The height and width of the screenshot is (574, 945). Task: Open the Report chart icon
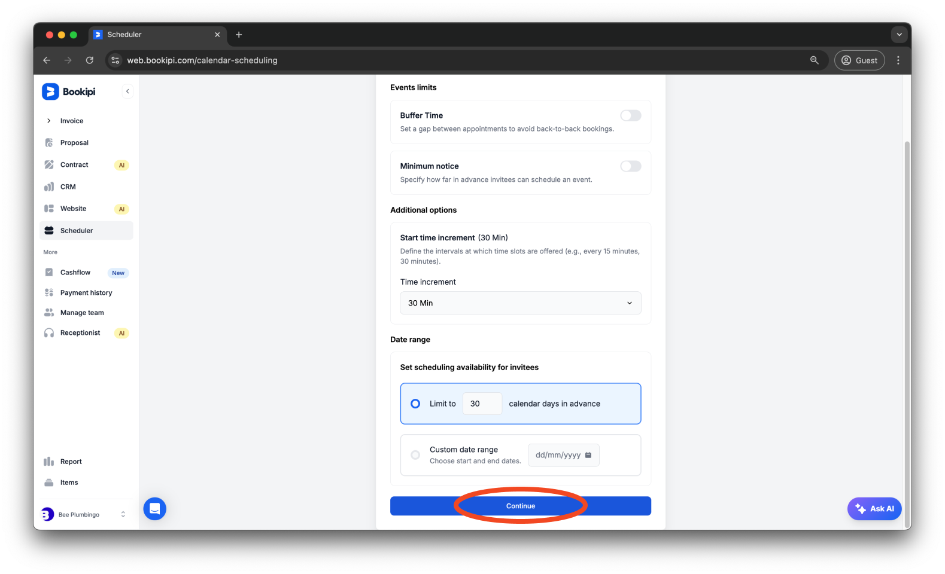point(49,462)
